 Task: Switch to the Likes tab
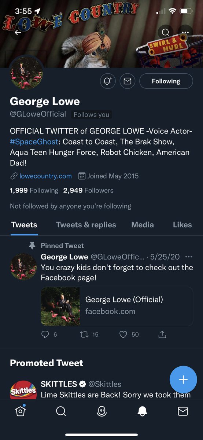pos(182,225)
